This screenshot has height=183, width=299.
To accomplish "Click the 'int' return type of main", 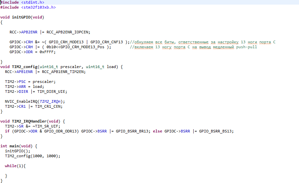I will 4,146.
